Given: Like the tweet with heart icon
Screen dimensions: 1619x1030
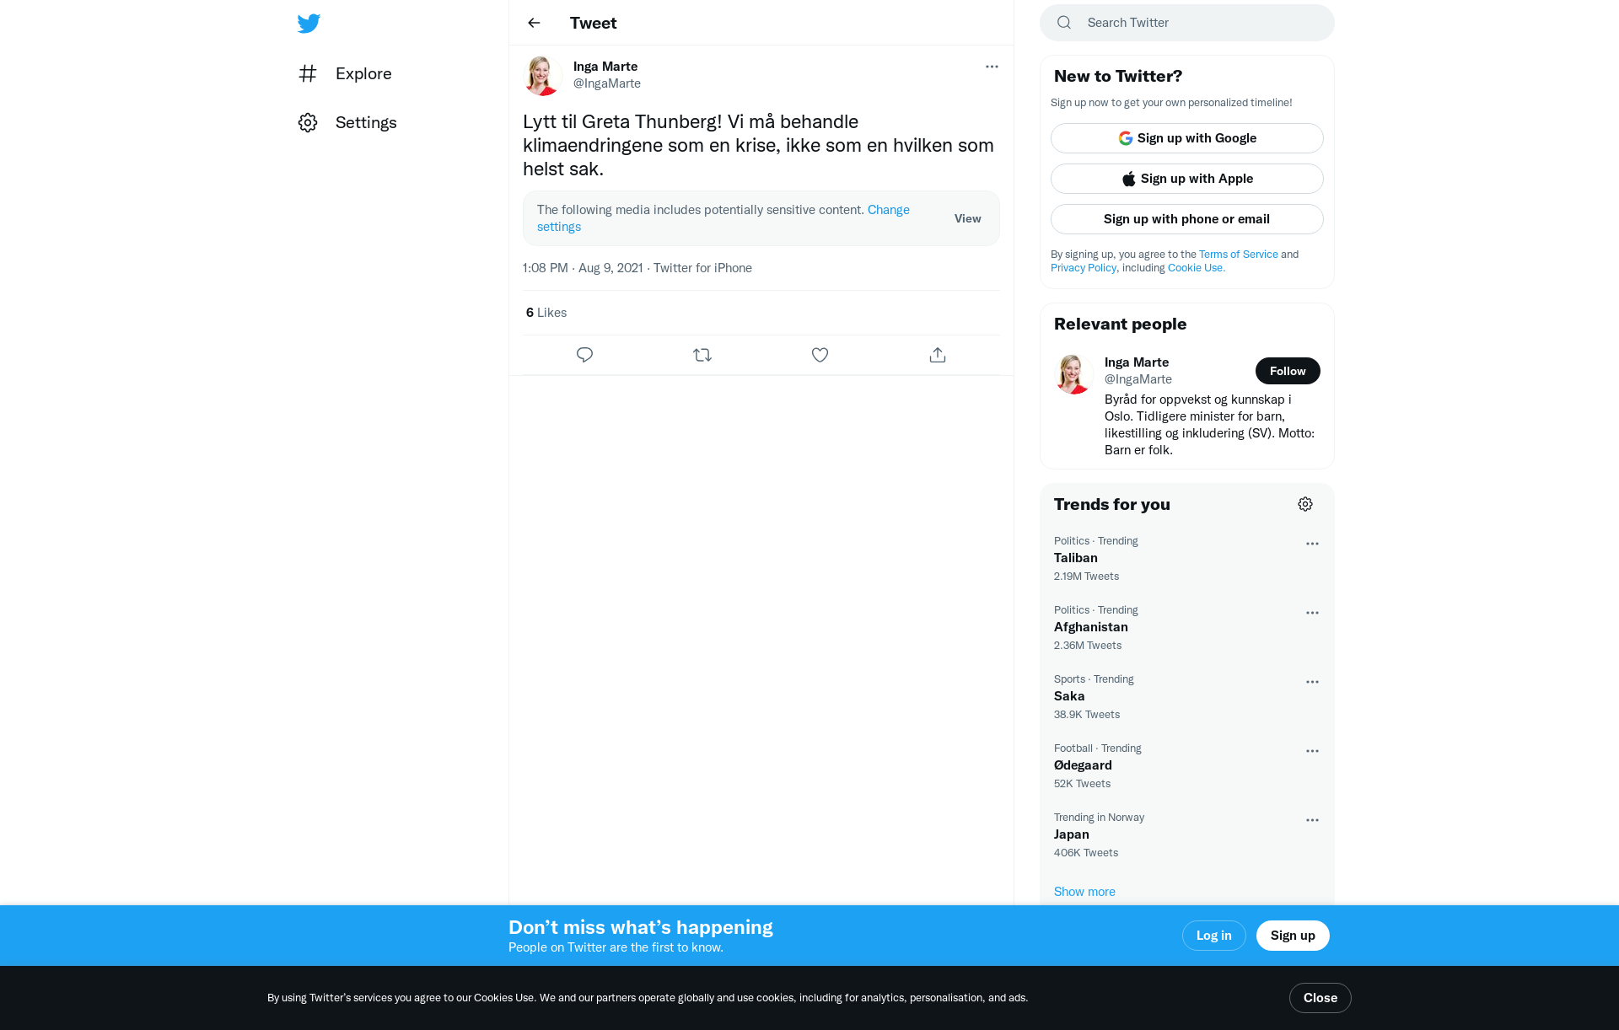Looking at the screenshot, I should 820,355.
